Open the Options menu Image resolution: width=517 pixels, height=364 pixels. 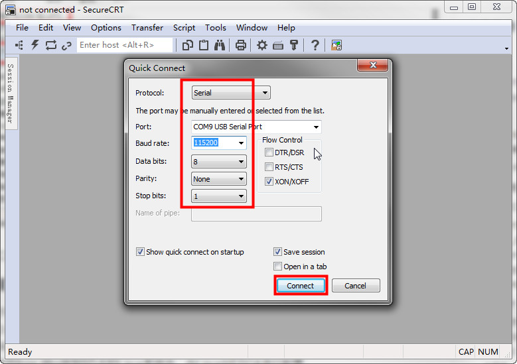click(x=106, y=28)
